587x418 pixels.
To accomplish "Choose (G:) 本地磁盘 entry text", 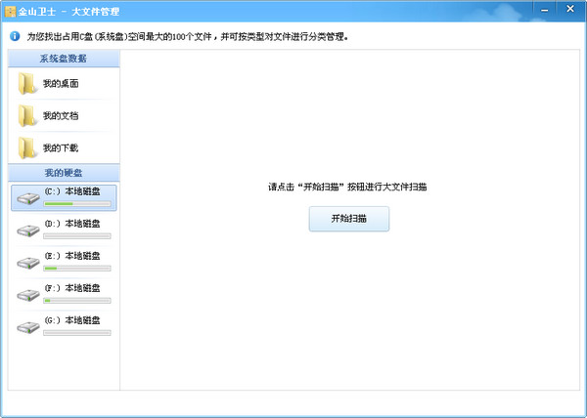I will coord(72,319).
